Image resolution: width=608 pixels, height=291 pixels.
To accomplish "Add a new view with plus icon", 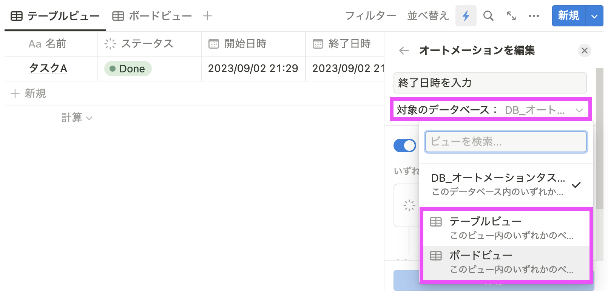I will point(207,16).
